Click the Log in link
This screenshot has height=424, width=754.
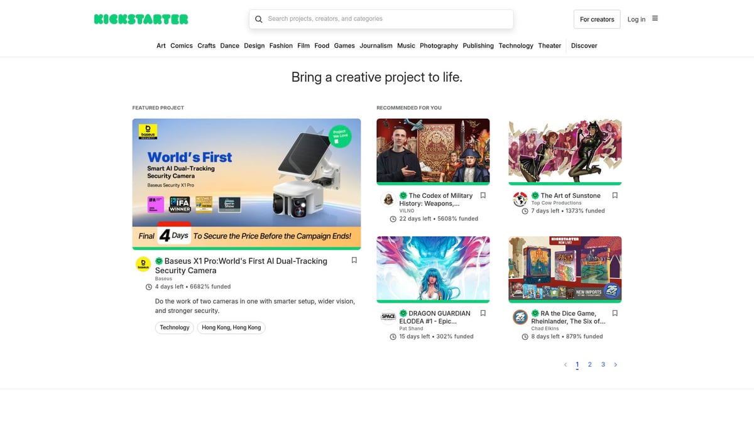pyautogui.click(x=636, y=19)
